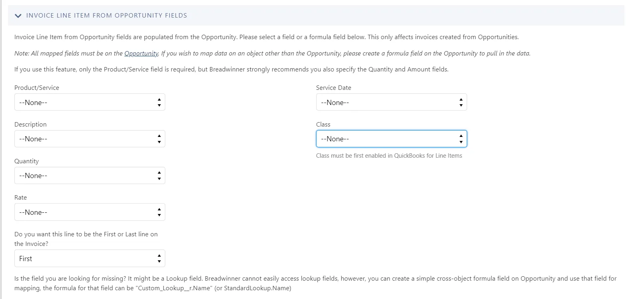Open the Rate field dropdown
The width and height of the screenshot is (626, 299).
(90, 212)
